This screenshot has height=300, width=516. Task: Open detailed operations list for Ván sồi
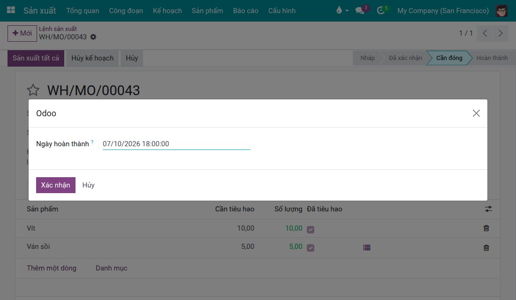coord(367,247)
